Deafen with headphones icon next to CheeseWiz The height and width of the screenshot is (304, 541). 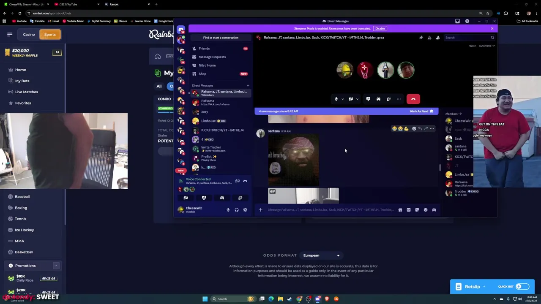(237, 210)
